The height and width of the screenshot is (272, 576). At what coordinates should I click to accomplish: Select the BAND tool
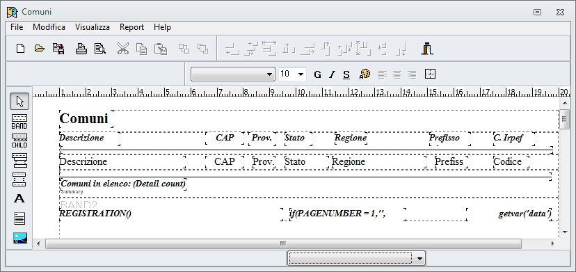point(19,121)
